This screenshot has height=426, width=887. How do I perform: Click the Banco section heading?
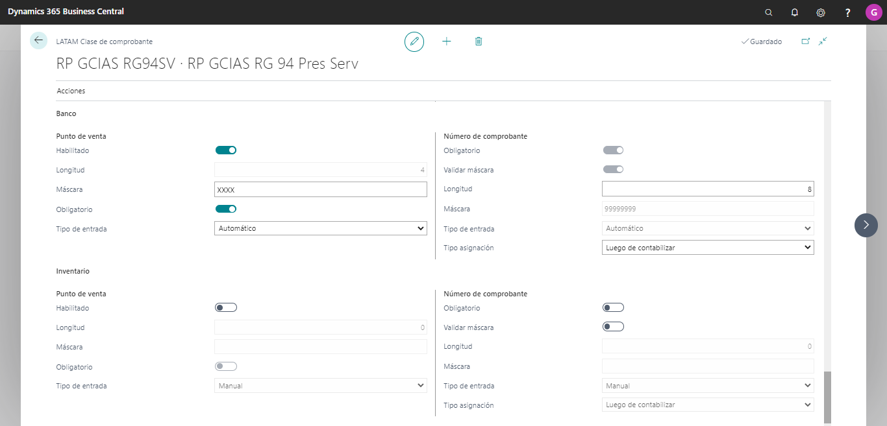(x=66, y=113)
